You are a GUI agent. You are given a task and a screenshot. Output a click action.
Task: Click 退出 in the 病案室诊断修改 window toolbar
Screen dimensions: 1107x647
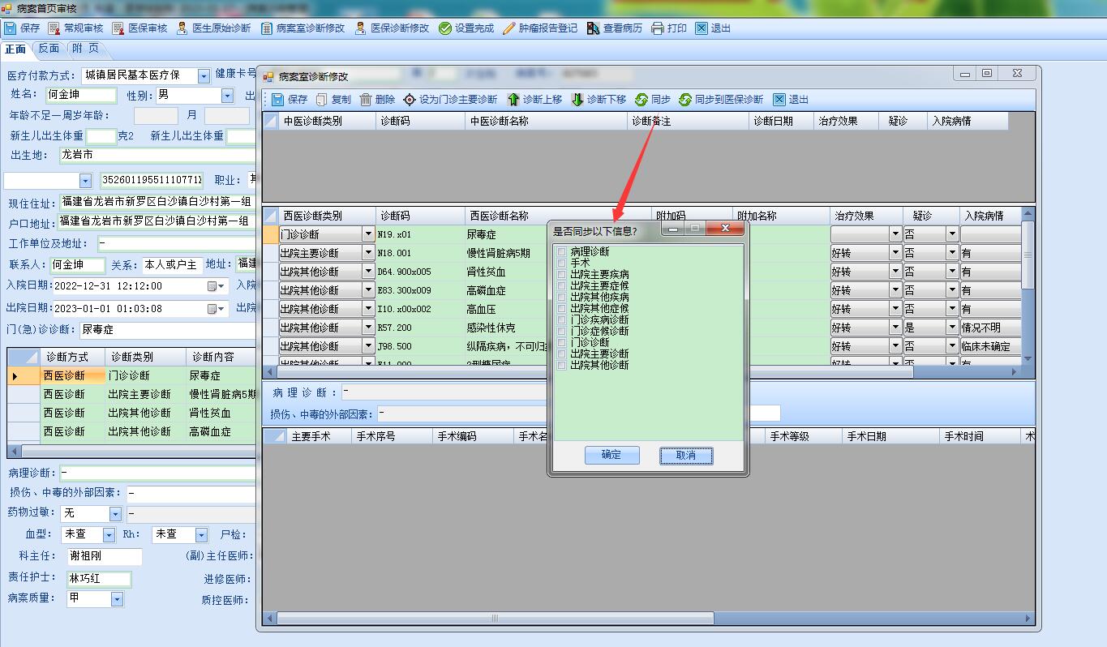click(x=791, y=100)
